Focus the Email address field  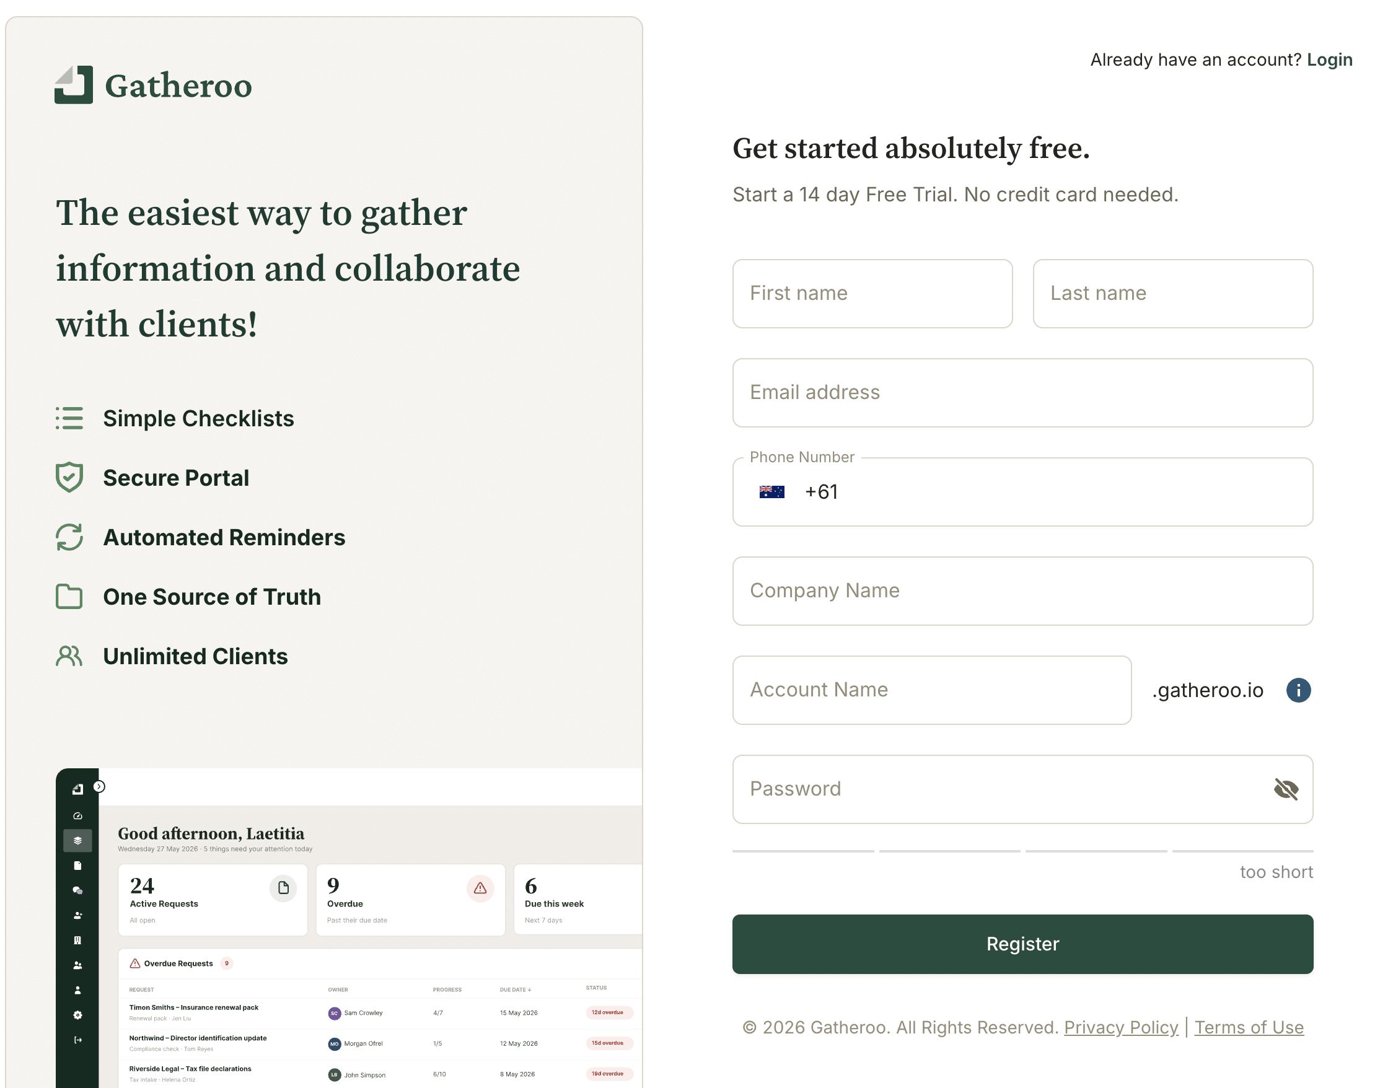[x=1022, y=392]
